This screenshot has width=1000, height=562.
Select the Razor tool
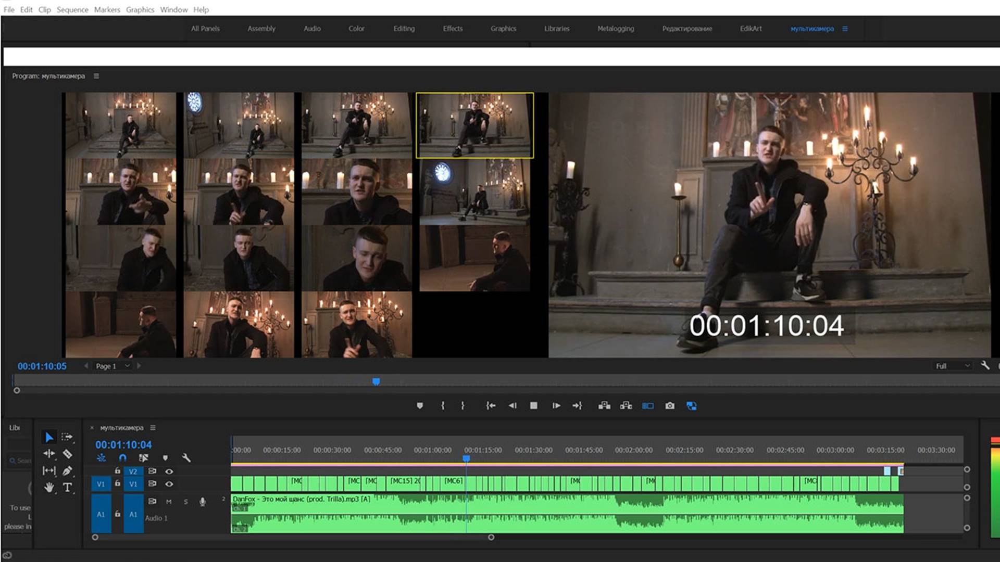[x=67, y=454]
